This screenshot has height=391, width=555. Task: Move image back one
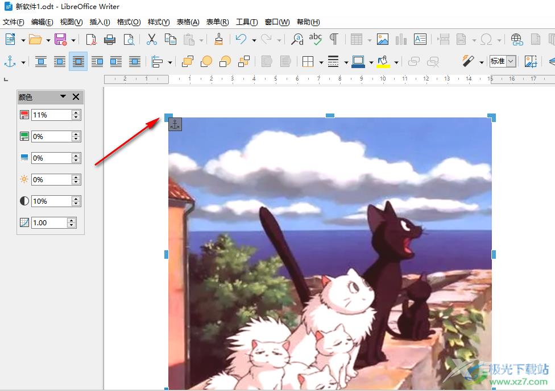pos(225,62)
